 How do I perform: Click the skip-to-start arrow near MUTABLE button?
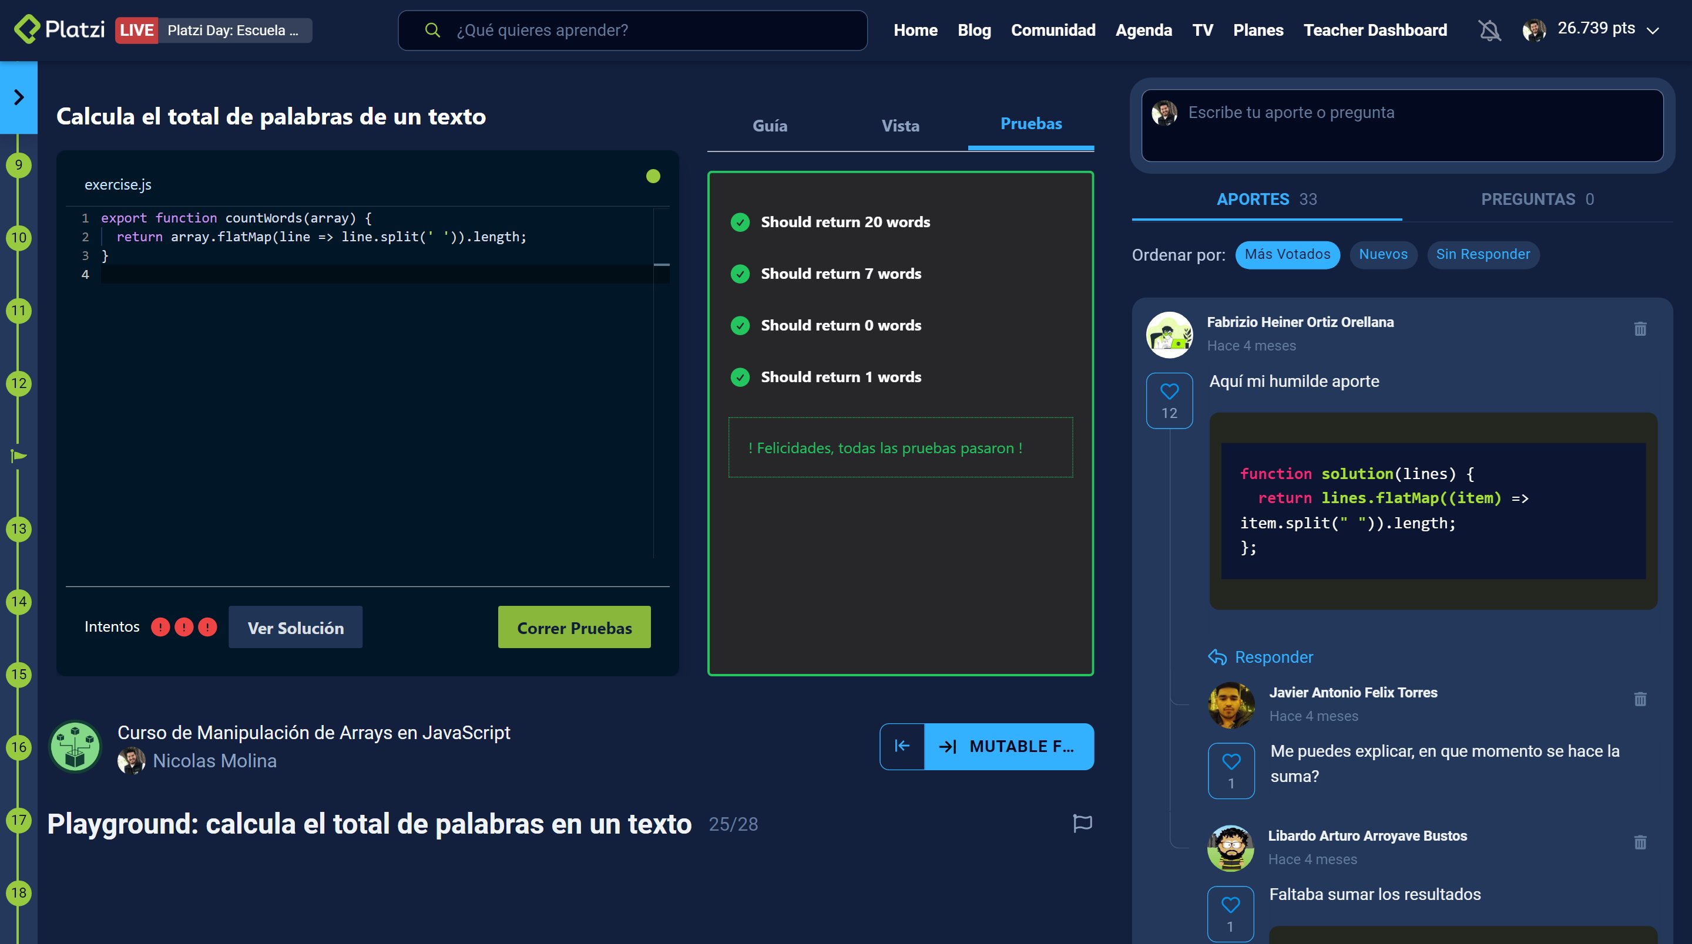pos(902,746)
